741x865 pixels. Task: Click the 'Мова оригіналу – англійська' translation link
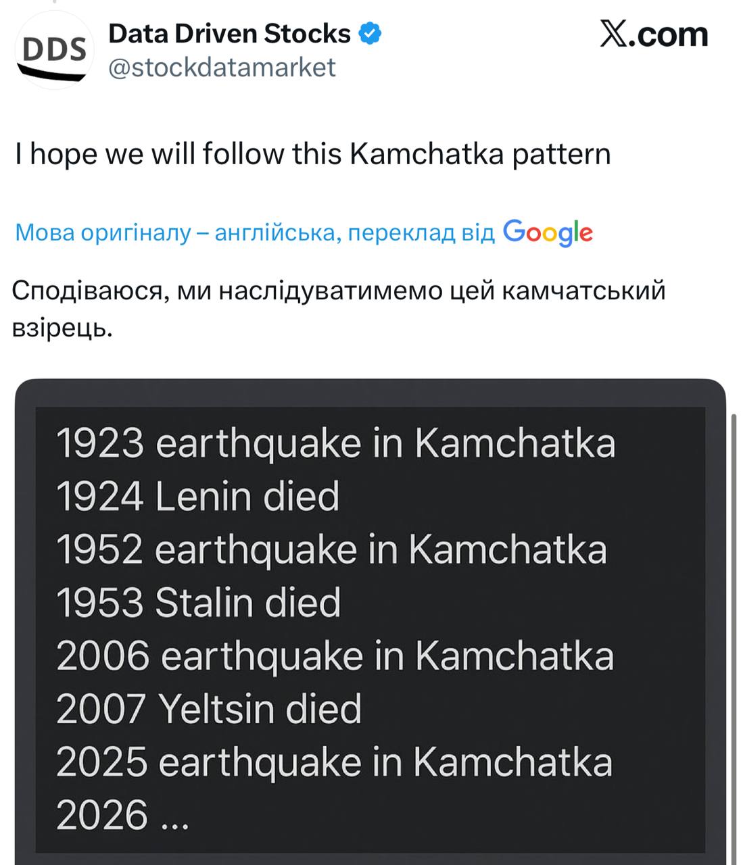pos(255,232)
